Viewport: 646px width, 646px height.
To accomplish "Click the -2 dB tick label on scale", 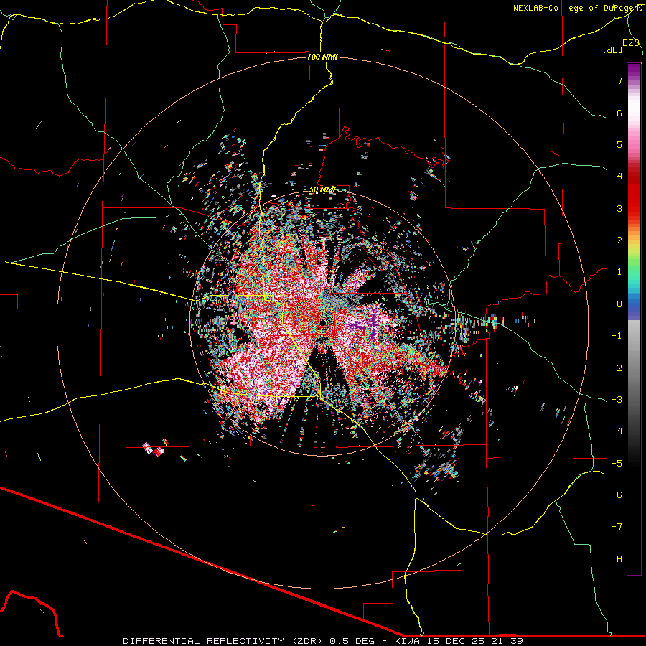I will click(x=617, y=368).
